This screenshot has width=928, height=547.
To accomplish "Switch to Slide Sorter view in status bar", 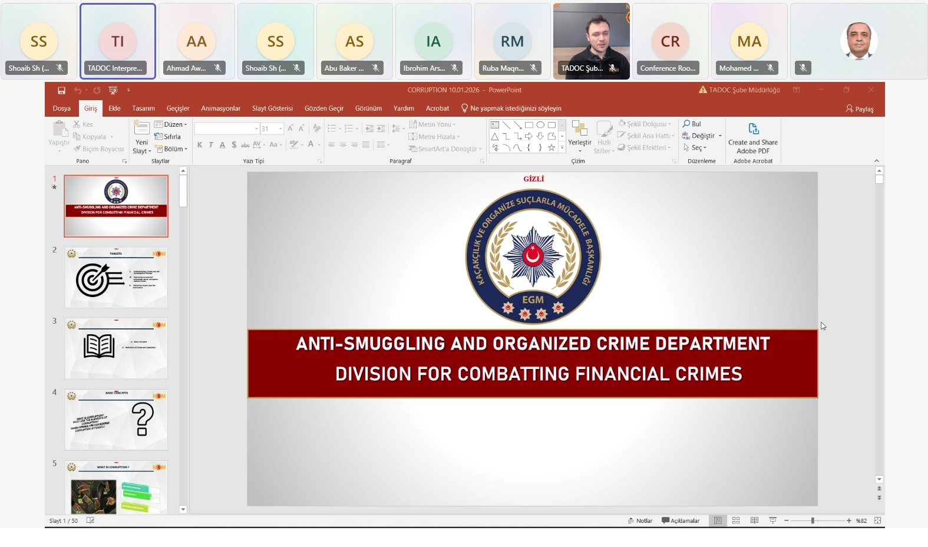I will [x=736, y=520].
